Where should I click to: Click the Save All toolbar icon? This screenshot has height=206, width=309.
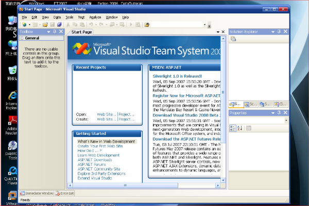59,25
